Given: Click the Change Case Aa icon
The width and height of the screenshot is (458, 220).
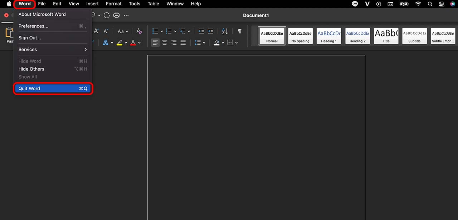Looking at the screenshot, I should tap(121, 31).
